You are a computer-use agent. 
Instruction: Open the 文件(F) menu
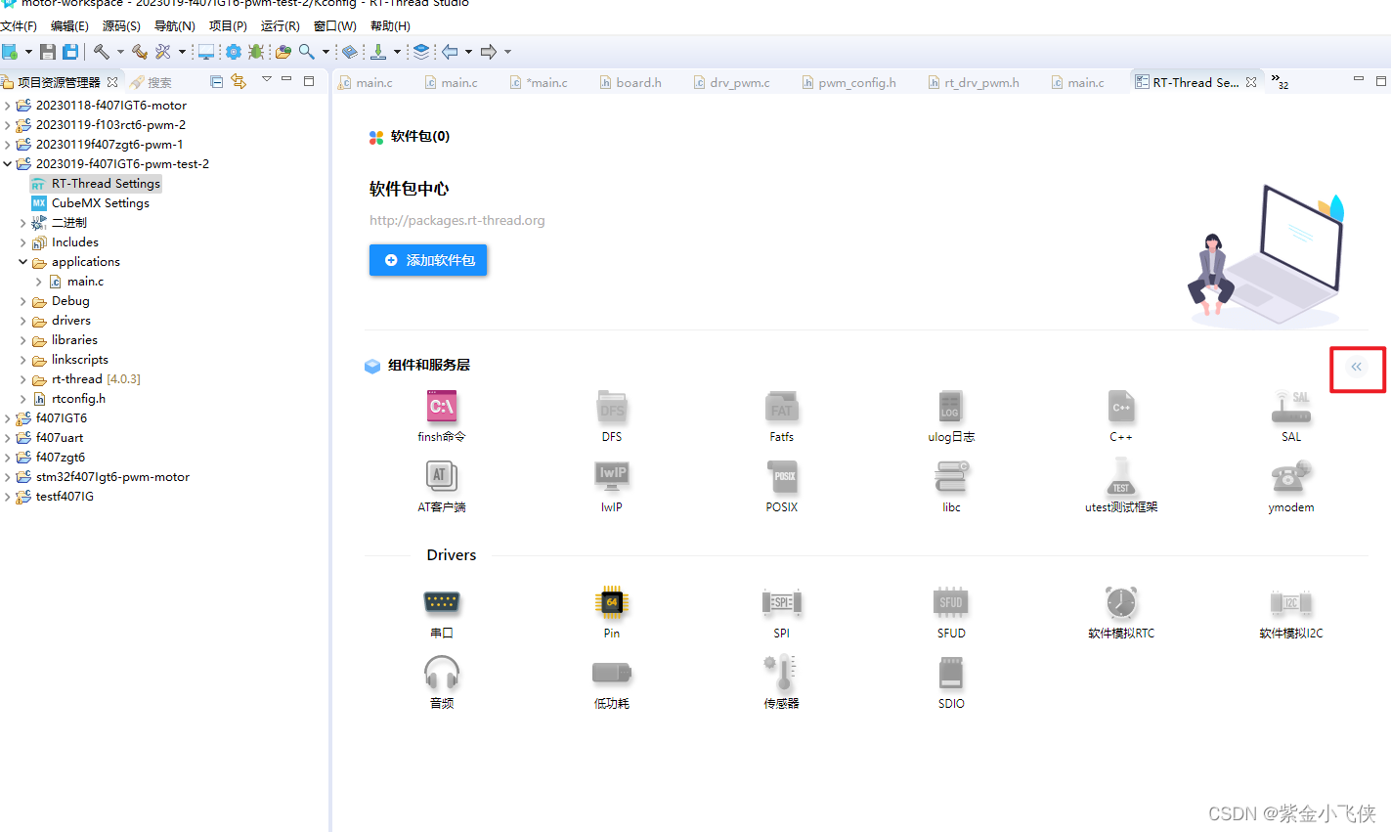pos(19,26)
